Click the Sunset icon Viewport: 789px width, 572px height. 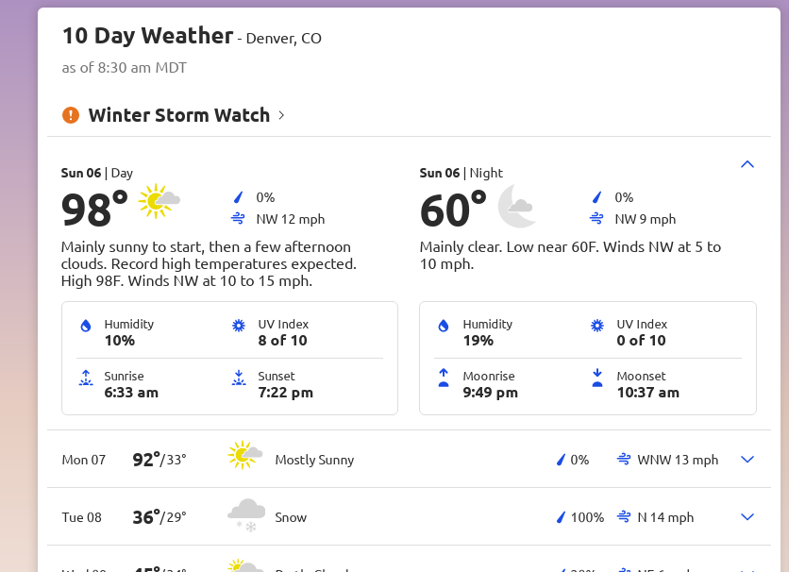tap(239, 378)
